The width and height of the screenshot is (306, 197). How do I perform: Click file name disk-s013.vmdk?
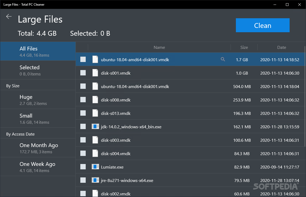[x=116, y=114]
